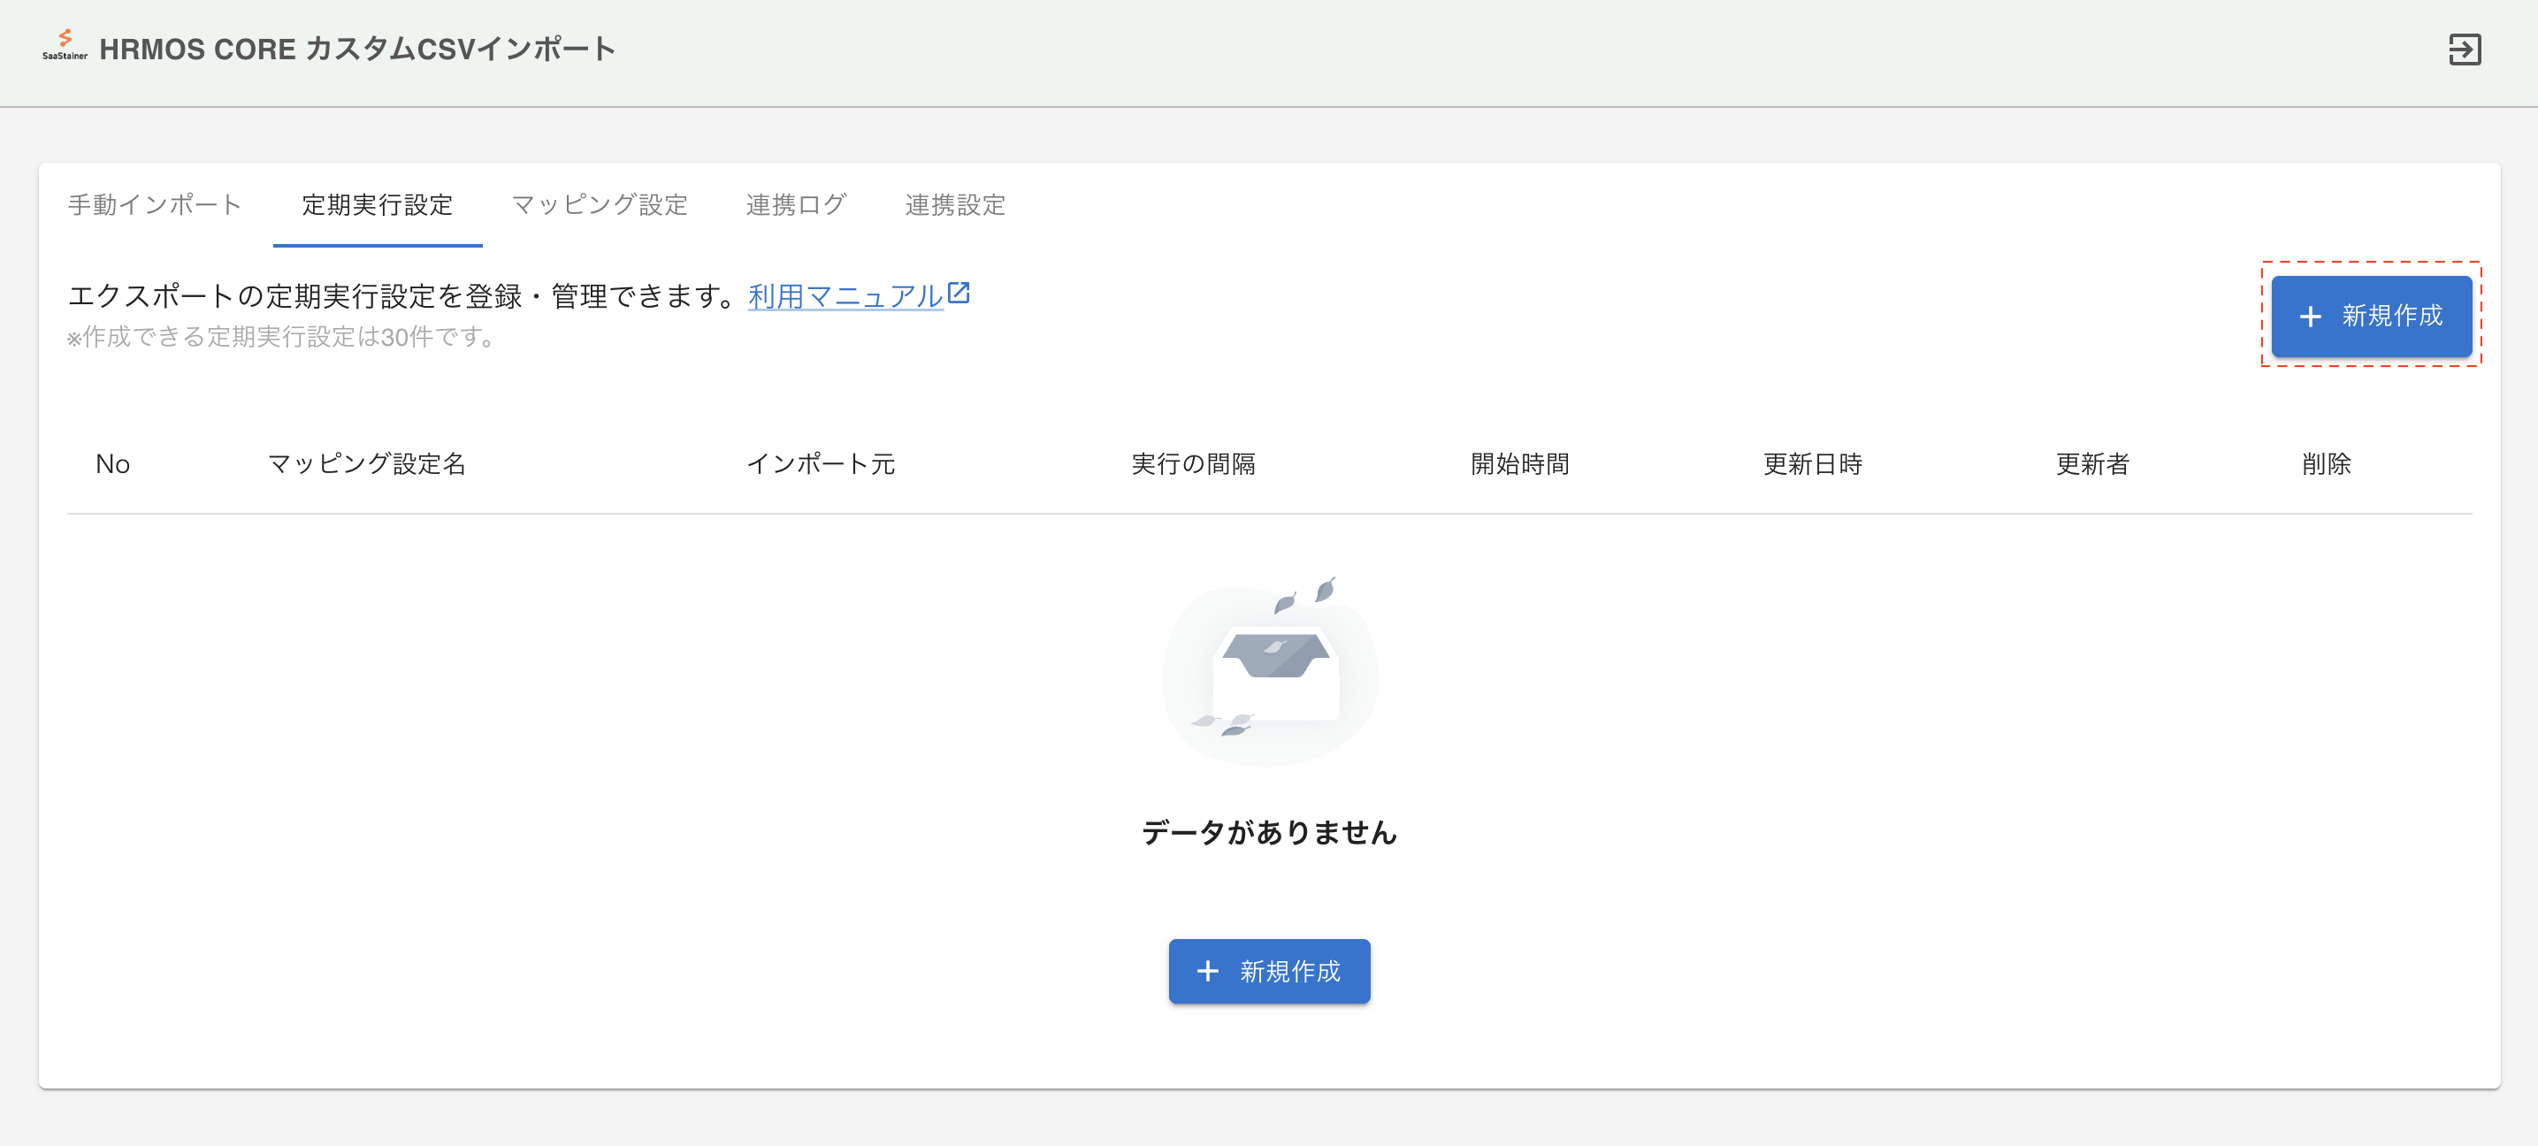Open the 連携ログ tab
Image resolution: width=2538 pixels, height=1146 pixels.
(796, 205)
